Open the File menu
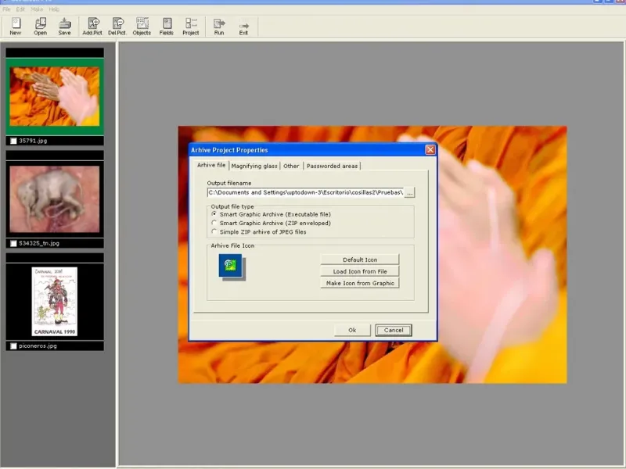This screenshot has width=626, height=469. (6, 9)
